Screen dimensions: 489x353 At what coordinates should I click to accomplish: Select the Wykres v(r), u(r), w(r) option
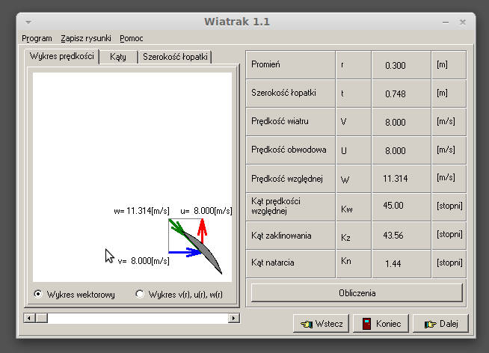(x=140, y=294)
